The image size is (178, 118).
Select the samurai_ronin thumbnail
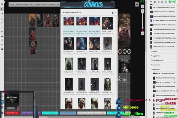point(107,44)
